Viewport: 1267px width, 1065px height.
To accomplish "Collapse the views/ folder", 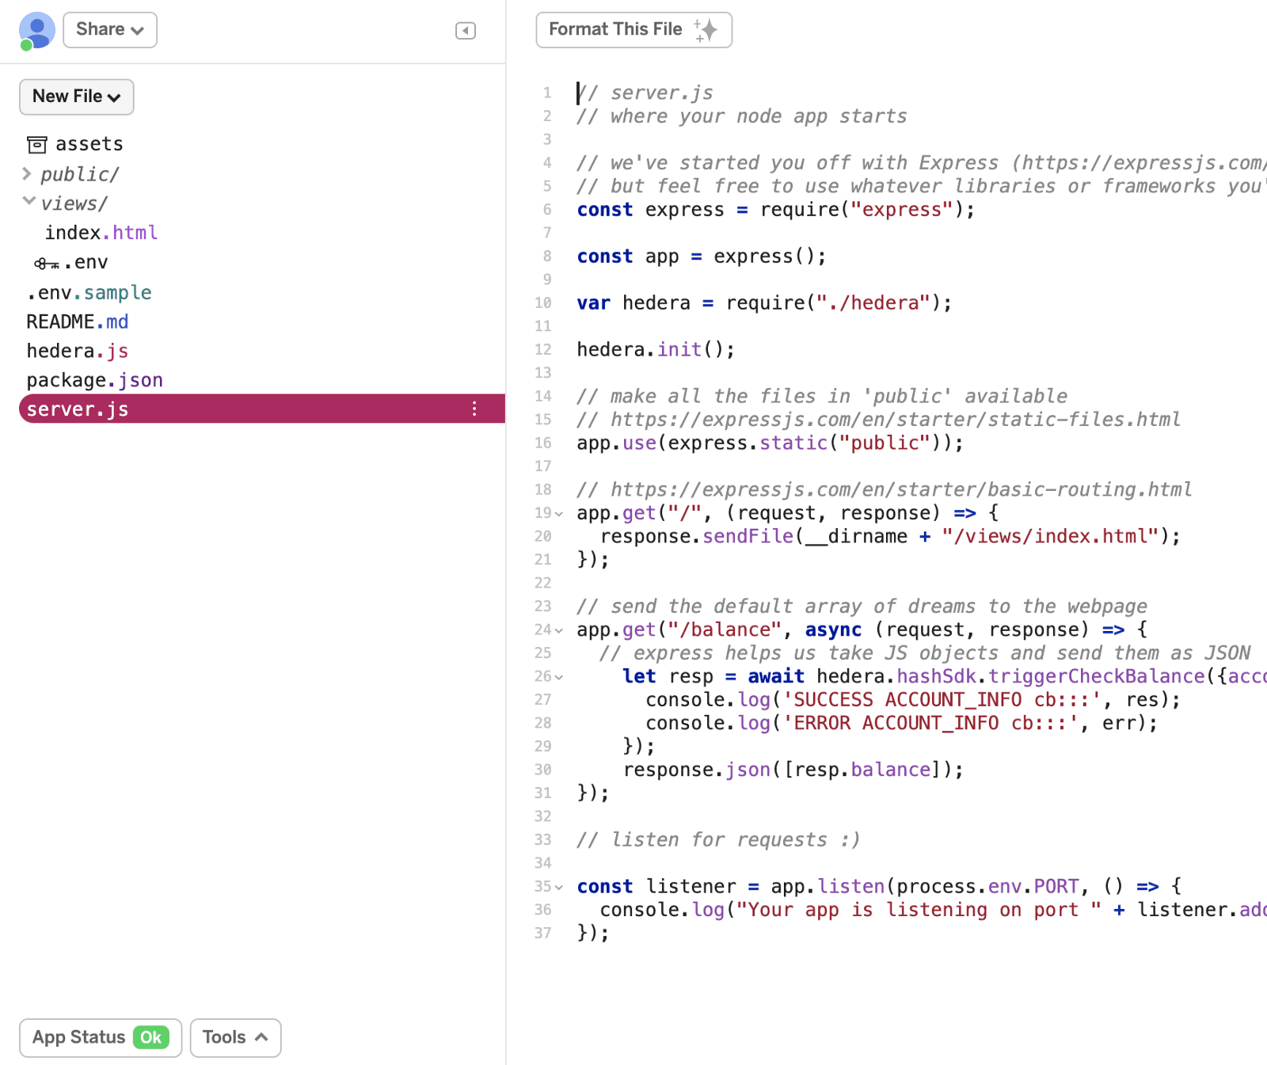I will pyautogui.click(x=29, y=201).
